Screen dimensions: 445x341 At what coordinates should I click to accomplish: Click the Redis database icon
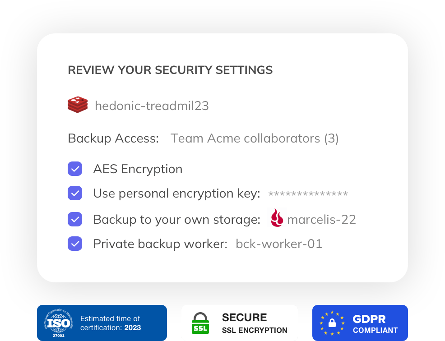click(x=78, y=105)
